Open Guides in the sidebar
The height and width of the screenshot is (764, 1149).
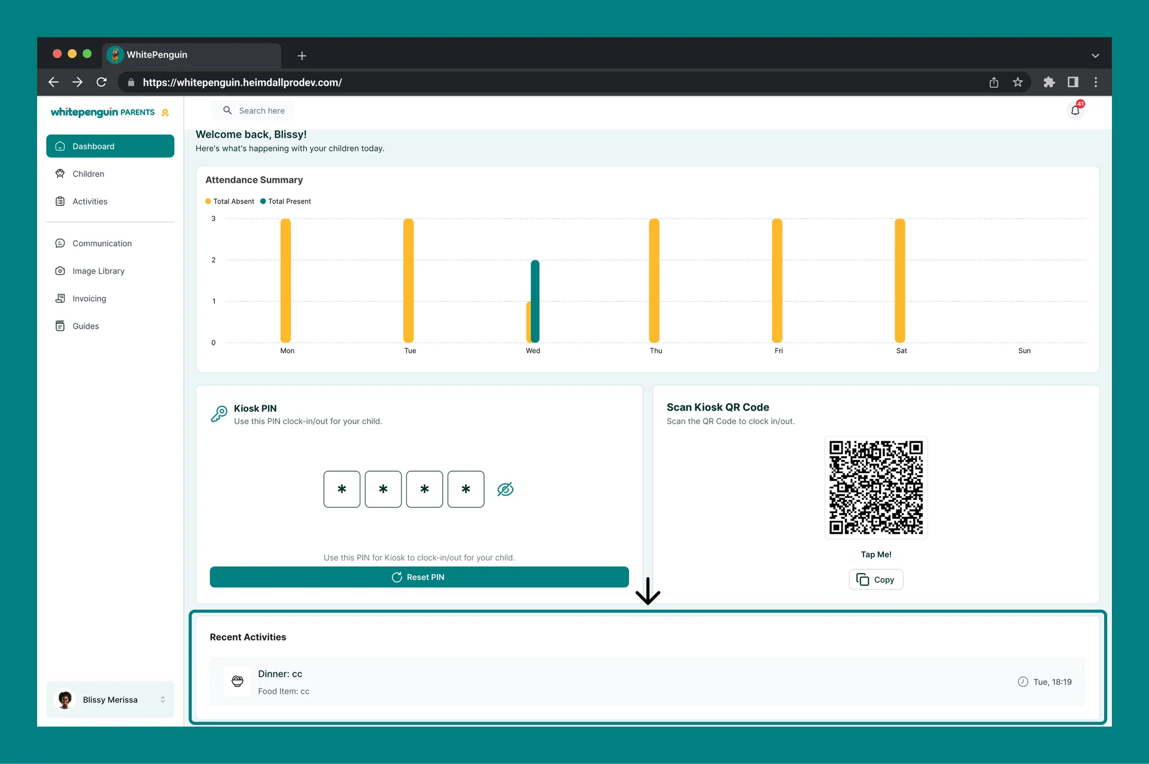coord(110,326)
